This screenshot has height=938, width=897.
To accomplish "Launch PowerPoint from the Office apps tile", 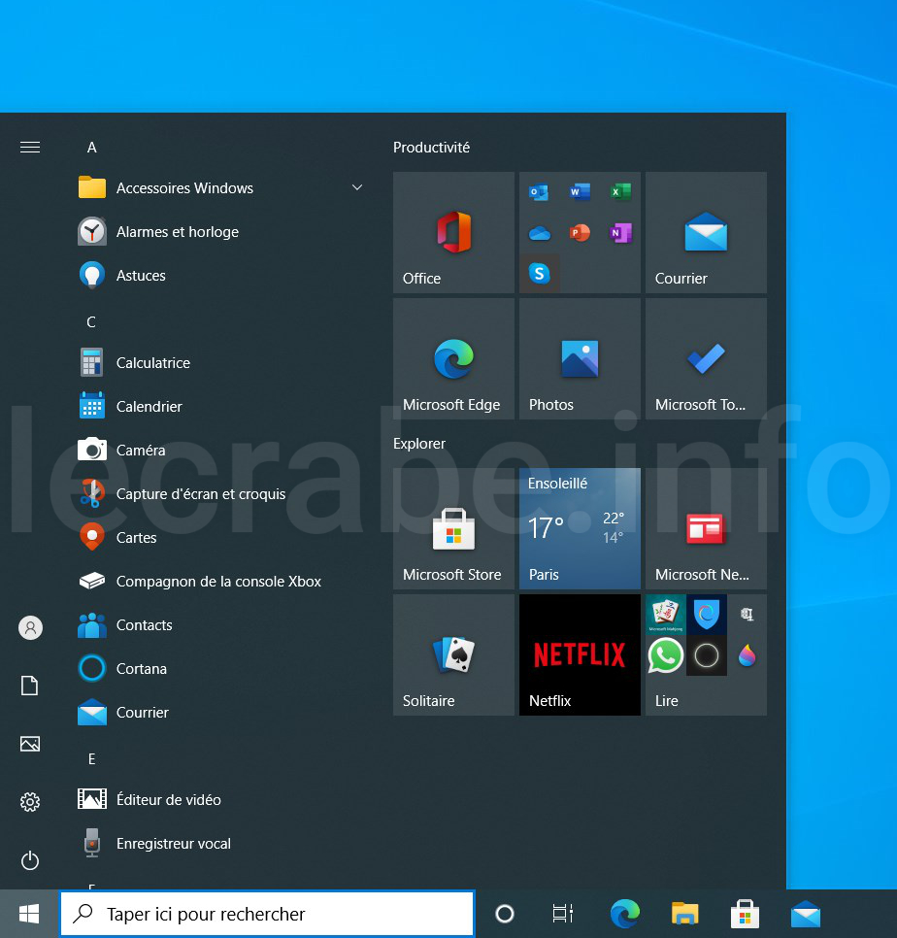I will 580,233.
